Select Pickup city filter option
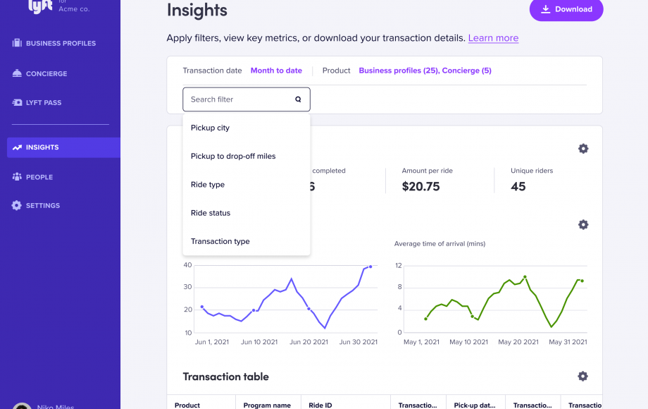This screenshot has height=409, width=648. click(x=210, y=128)
